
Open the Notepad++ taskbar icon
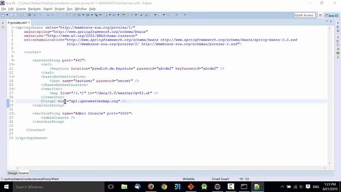(257, 187)
